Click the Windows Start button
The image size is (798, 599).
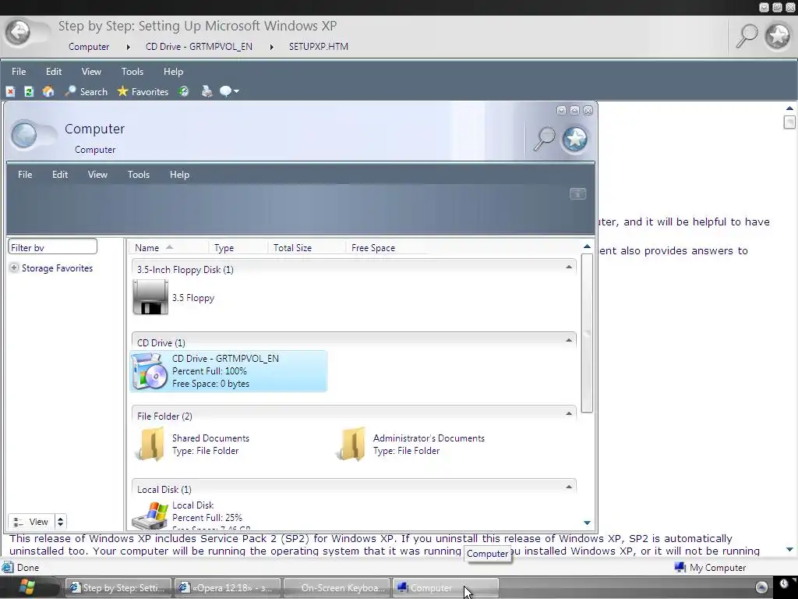click(26, 587)
